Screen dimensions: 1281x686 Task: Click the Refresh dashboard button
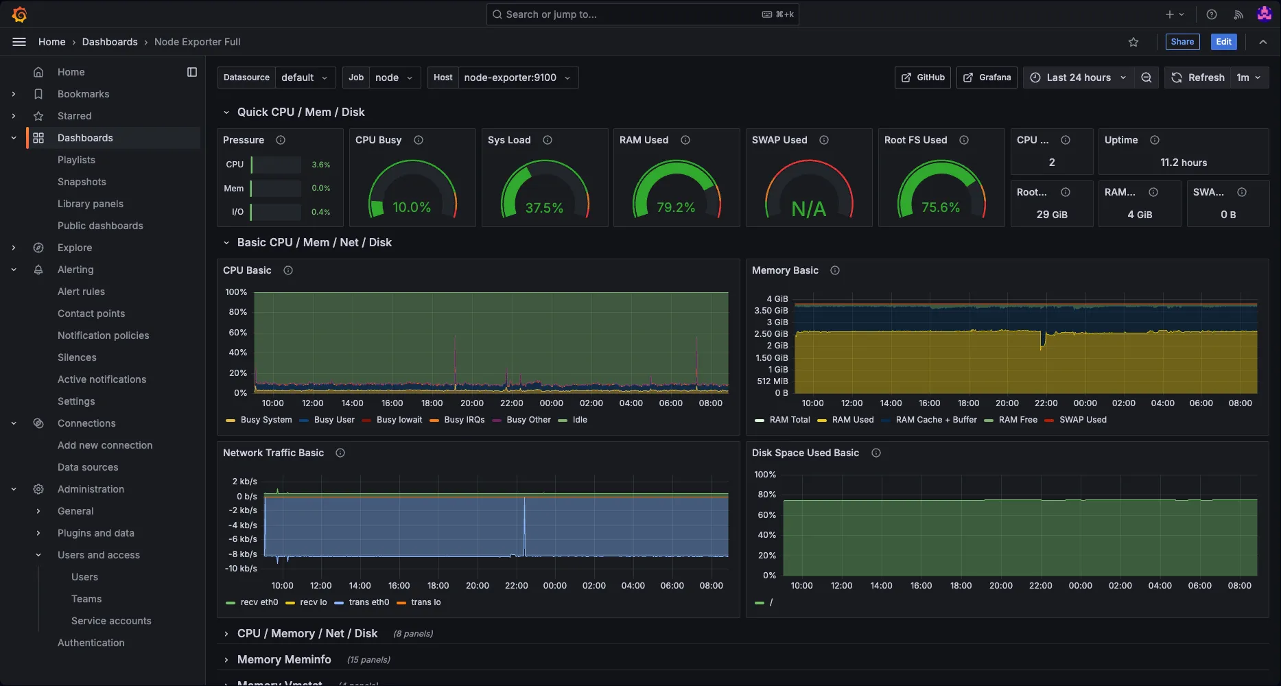coord(1198,78)
